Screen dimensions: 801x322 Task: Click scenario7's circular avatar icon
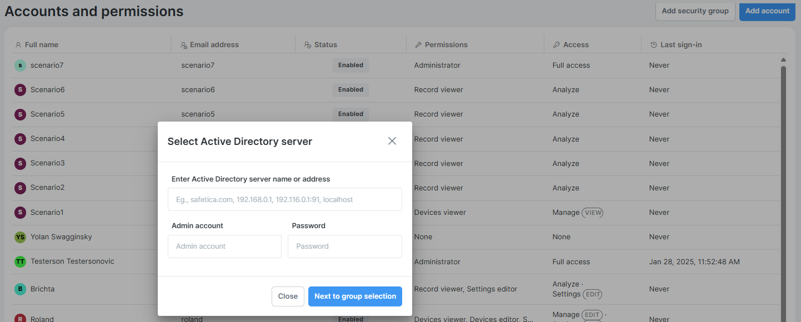click(20, 65)
